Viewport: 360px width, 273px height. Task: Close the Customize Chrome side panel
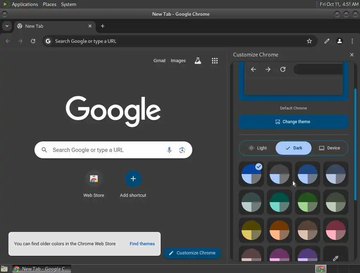[352, 55]
